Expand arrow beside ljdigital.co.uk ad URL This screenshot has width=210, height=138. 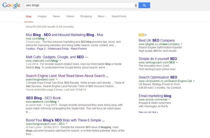182,44
